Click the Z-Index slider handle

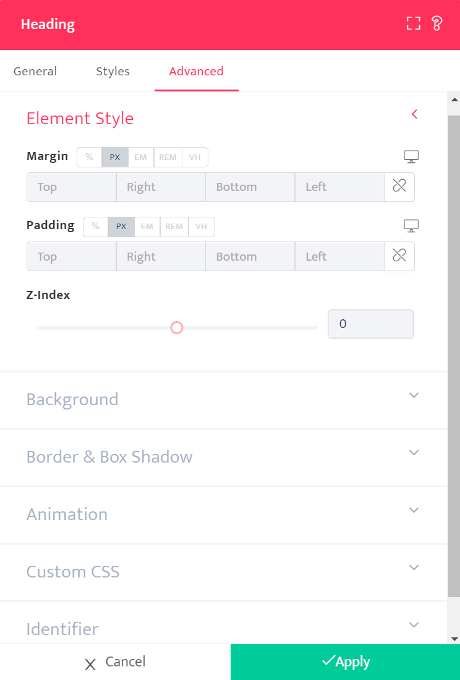click(177, 327)
